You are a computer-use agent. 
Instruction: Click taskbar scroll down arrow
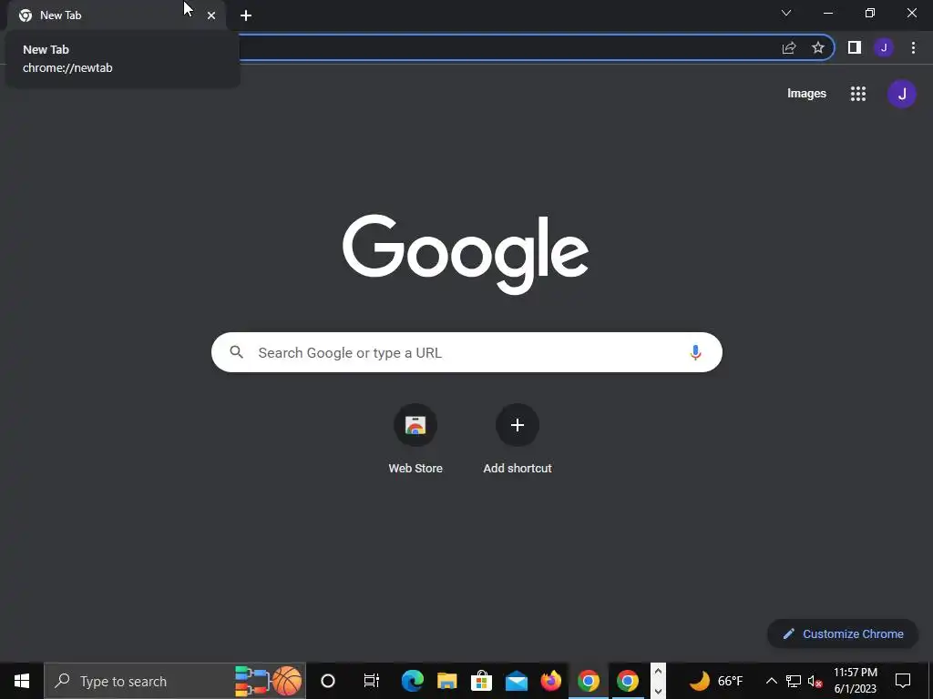coord(658,692)
